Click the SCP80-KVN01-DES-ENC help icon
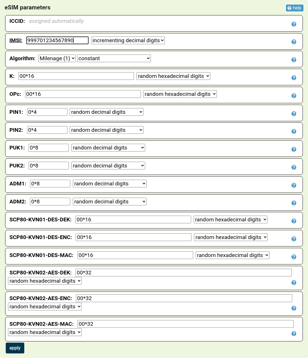Viewport: 308px width, 358px height. [x=294, y=239]
